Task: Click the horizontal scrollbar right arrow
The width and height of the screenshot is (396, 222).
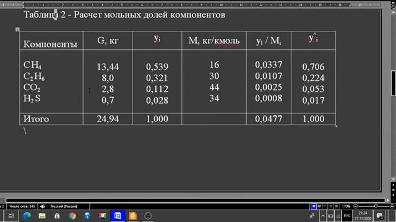Action: click(x=388, y=200)
